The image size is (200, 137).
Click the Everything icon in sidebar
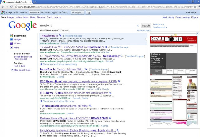click(11, 36)
